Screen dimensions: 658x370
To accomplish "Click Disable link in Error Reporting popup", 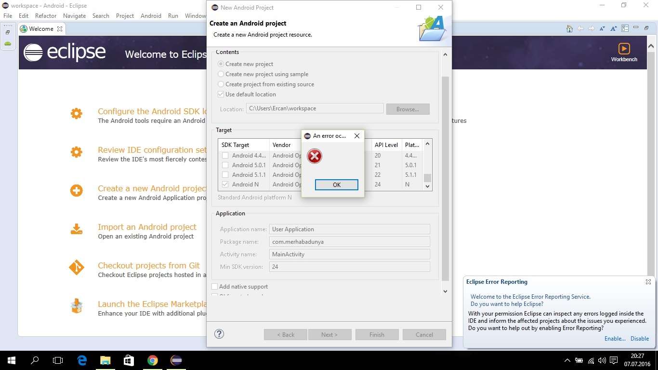I will coord(640,339).
